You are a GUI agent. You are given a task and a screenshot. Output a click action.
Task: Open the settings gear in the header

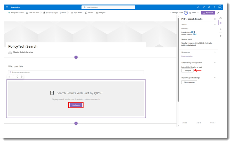209,7
